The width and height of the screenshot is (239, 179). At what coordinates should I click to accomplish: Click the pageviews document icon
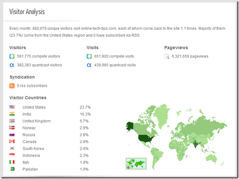coord(167,57)
